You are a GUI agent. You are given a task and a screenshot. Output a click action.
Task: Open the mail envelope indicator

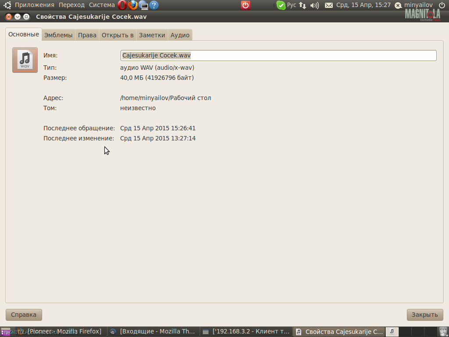point(328,5)
